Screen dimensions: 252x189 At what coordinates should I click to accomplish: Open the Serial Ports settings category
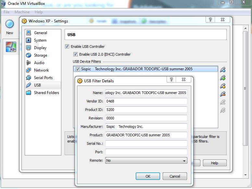point(43,78)
